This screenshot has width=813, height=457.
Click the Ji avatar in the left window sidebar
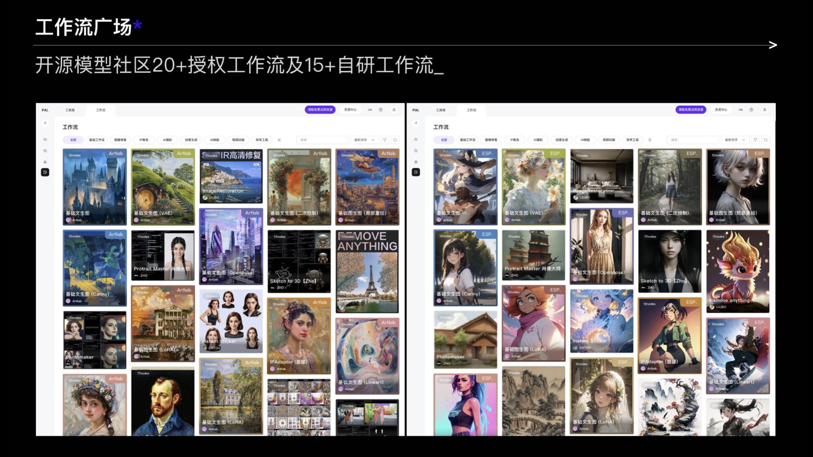pos(45,123)
